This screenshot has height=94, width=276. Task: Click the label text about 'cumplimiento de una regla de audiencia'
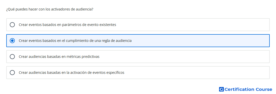(75, 41)
